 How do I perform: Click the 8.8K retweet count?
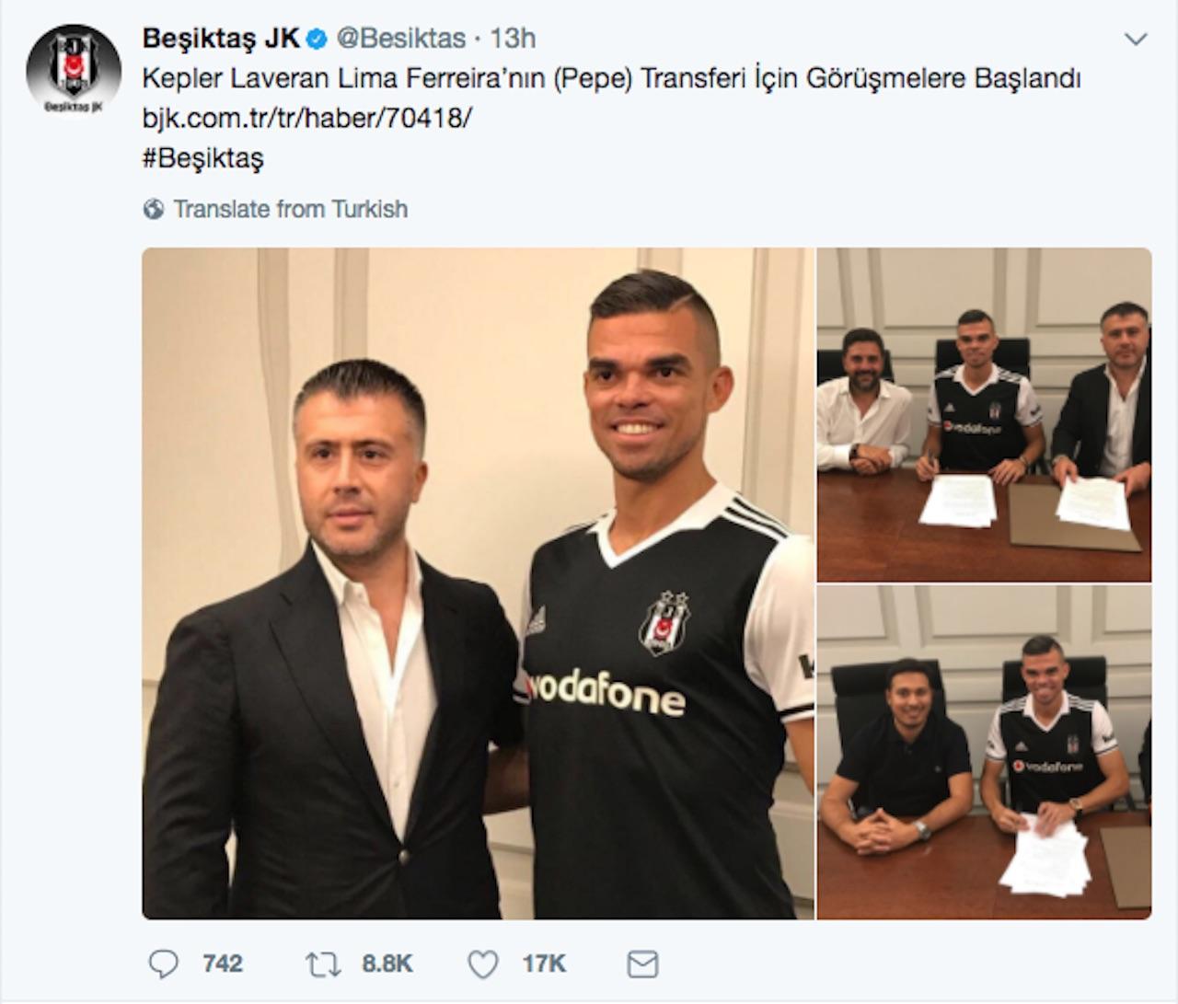[387, 964]
